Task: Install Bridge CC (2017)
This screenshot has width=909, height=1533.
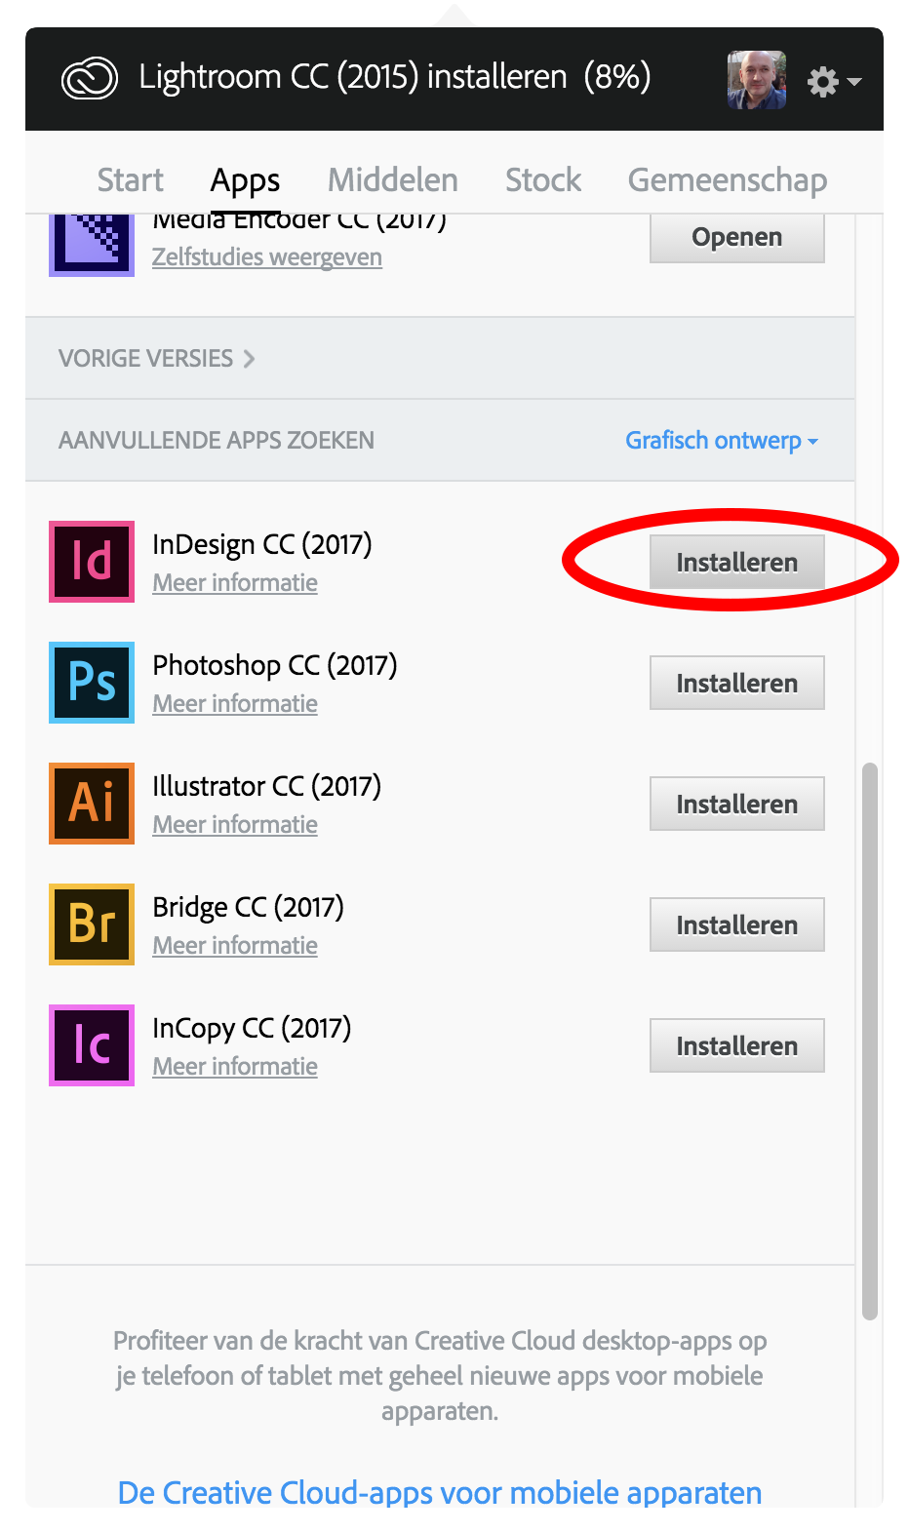Action: [737, 925]
